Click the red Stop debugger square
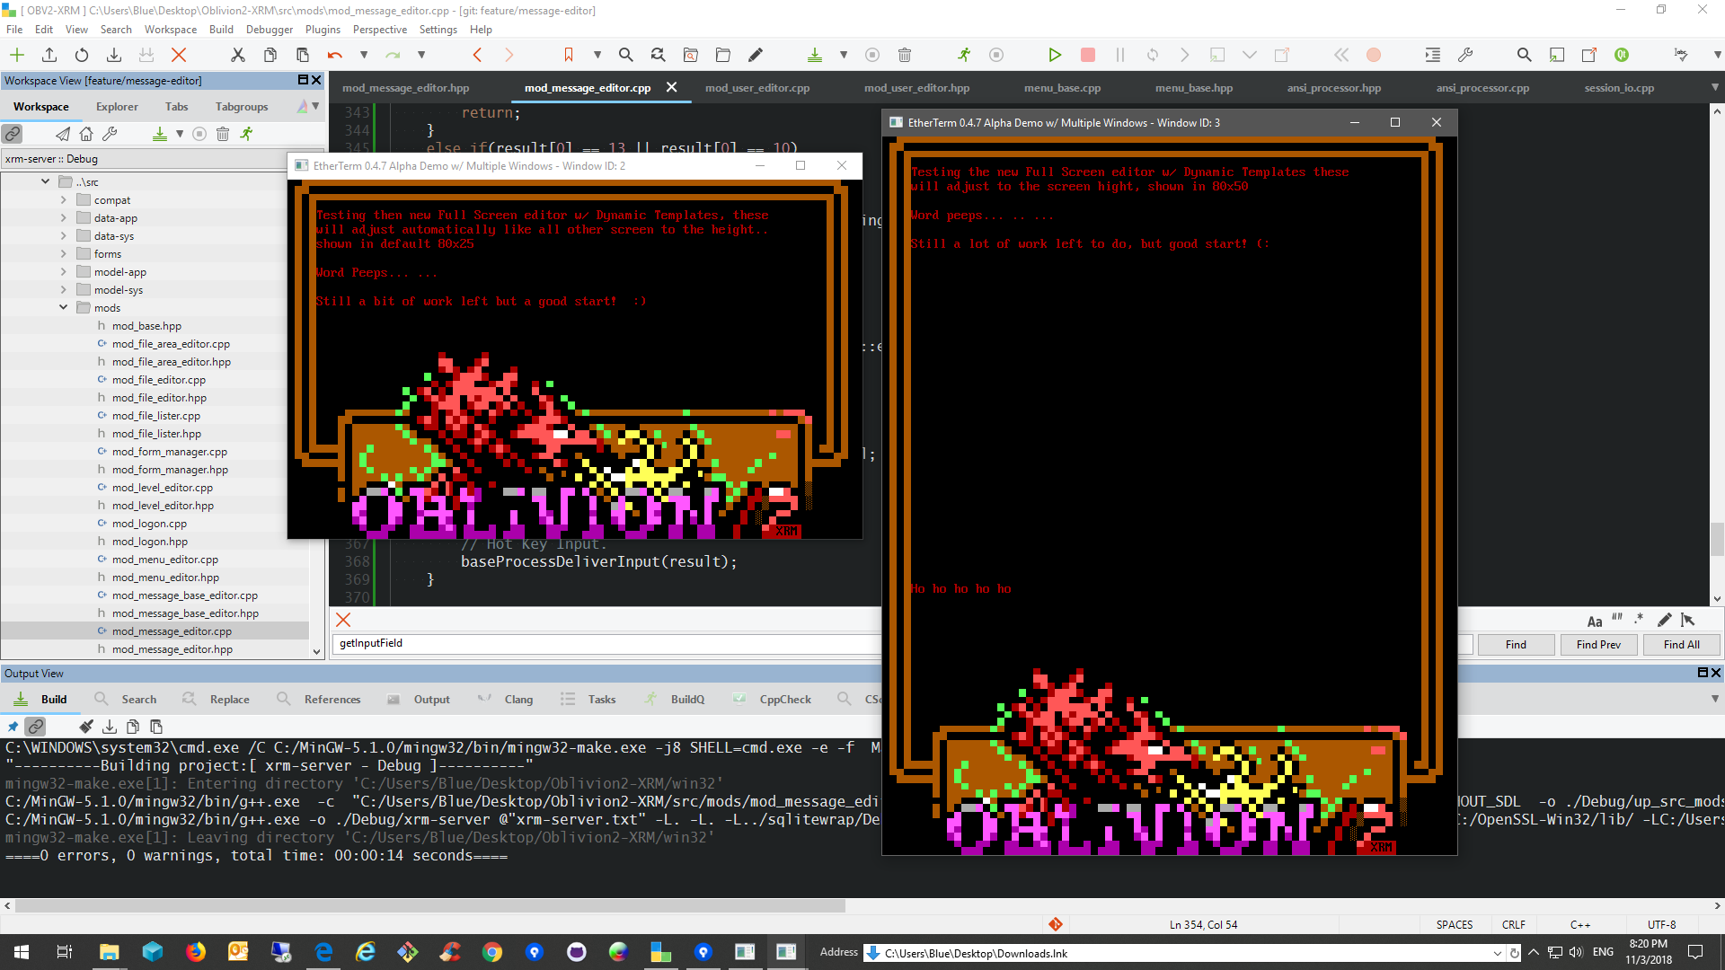Screen dimensions: 1725x970 tap(1087, 55)
